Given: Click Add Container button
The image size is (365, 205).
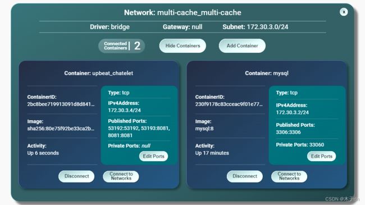Looking at the screenshot, I should tap(242, 45).
